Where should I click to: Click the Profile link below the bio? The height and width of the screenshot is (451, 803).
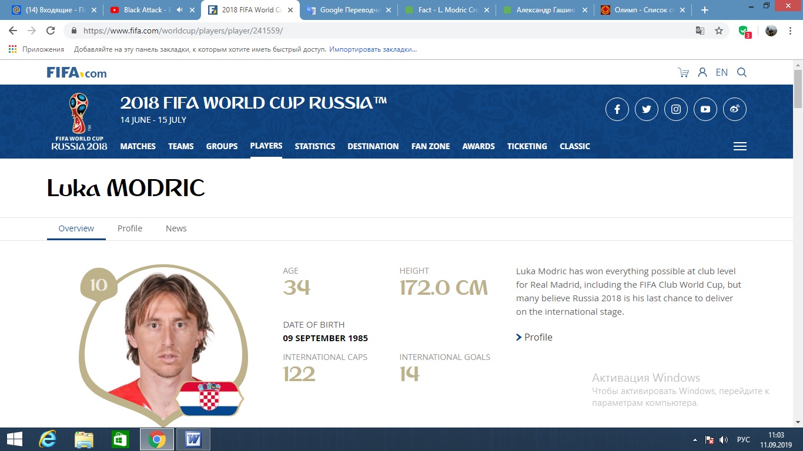coord(534,337)
